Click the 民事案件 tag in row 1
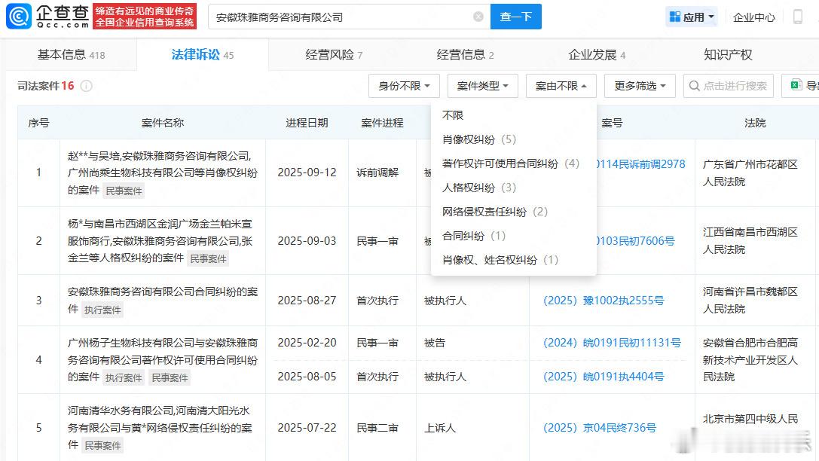Screen dimensions: 819x461 tap(124, 191)
